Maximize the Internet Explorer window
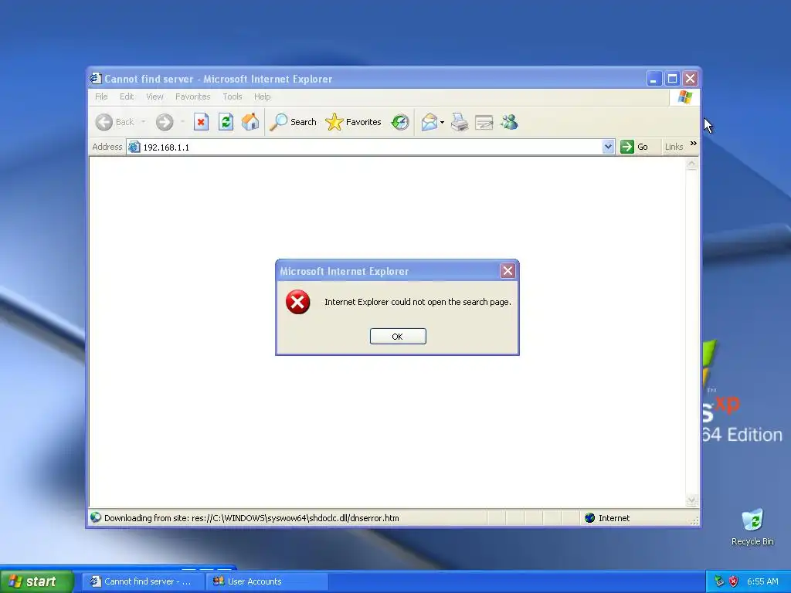 click(x=672, y=79)
